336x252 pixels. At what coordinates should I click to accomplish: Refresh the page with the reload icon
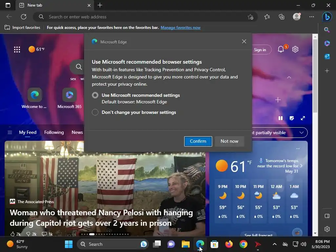[x=24, y=17]
